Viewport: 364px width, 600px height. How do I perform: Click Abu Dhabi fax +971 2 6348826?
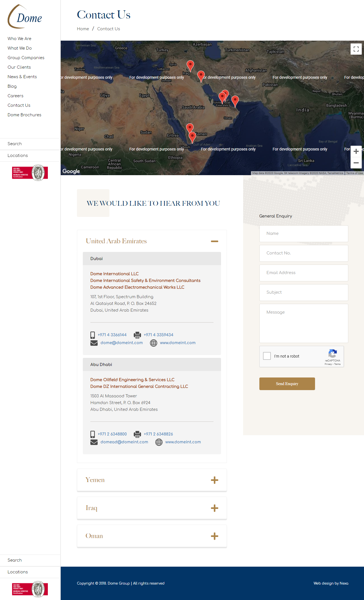158,434
